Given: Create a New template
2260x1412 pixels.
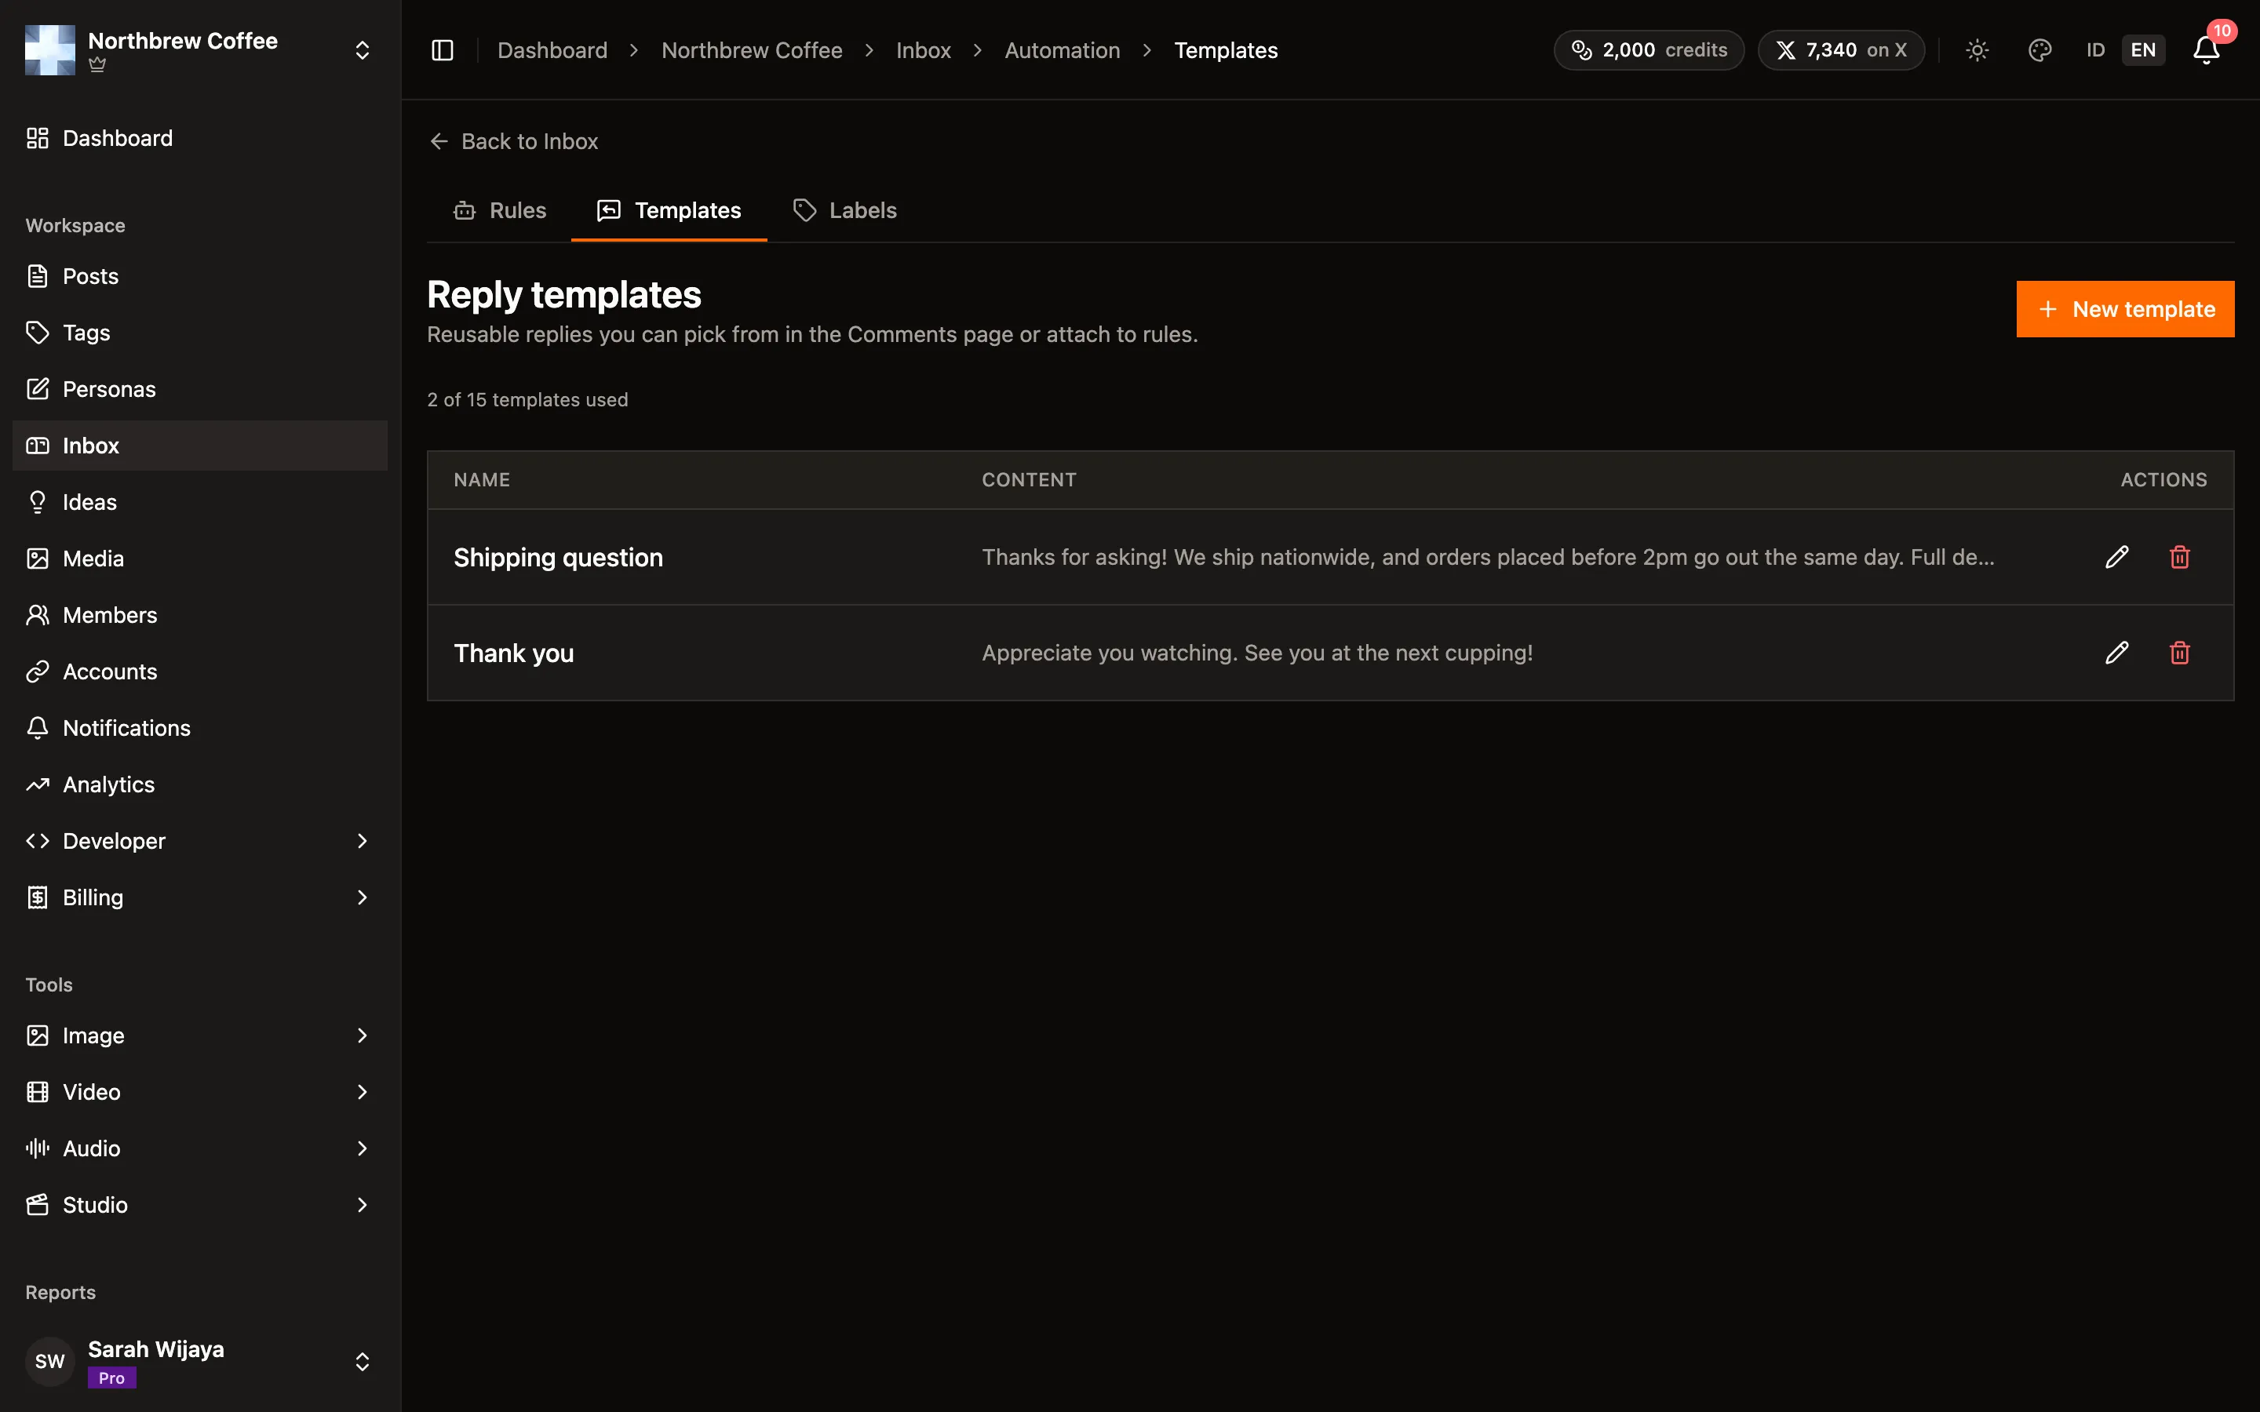Looking at the screenshot, I should (x=2124, y=309).
